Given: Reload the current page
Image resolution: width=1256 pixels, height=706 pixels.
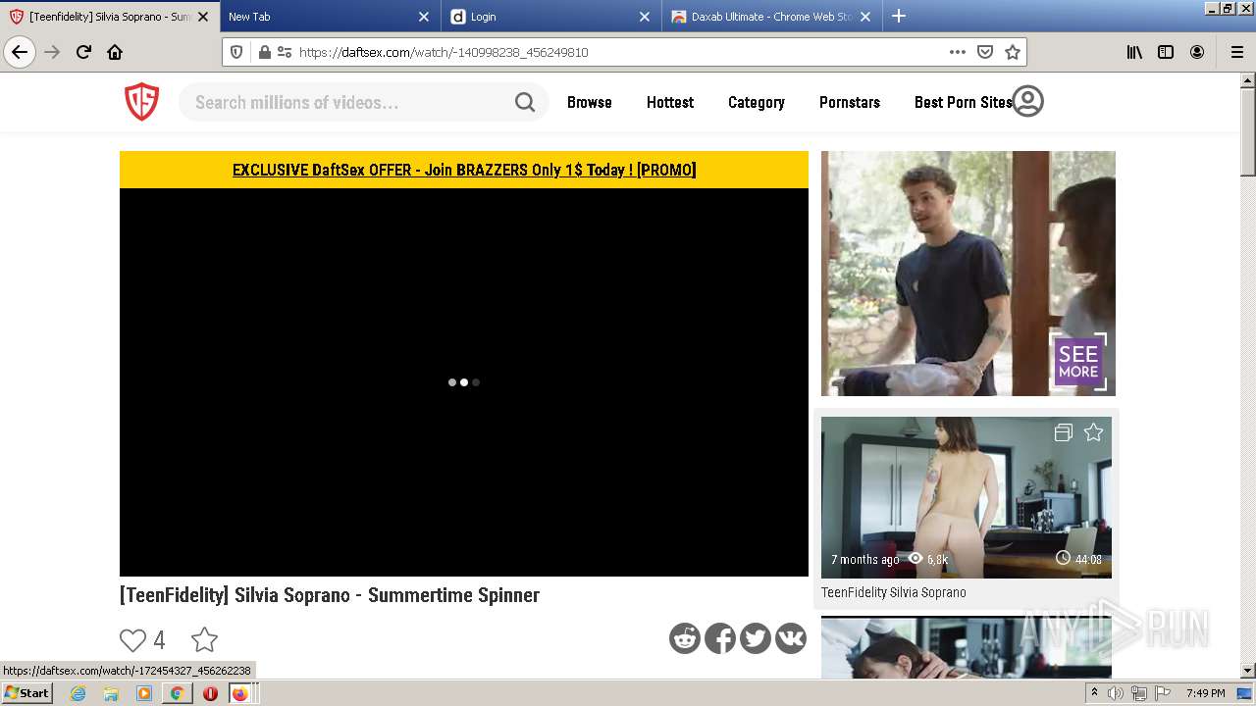Looking at the screenshot, I should [x=84, y=52].
